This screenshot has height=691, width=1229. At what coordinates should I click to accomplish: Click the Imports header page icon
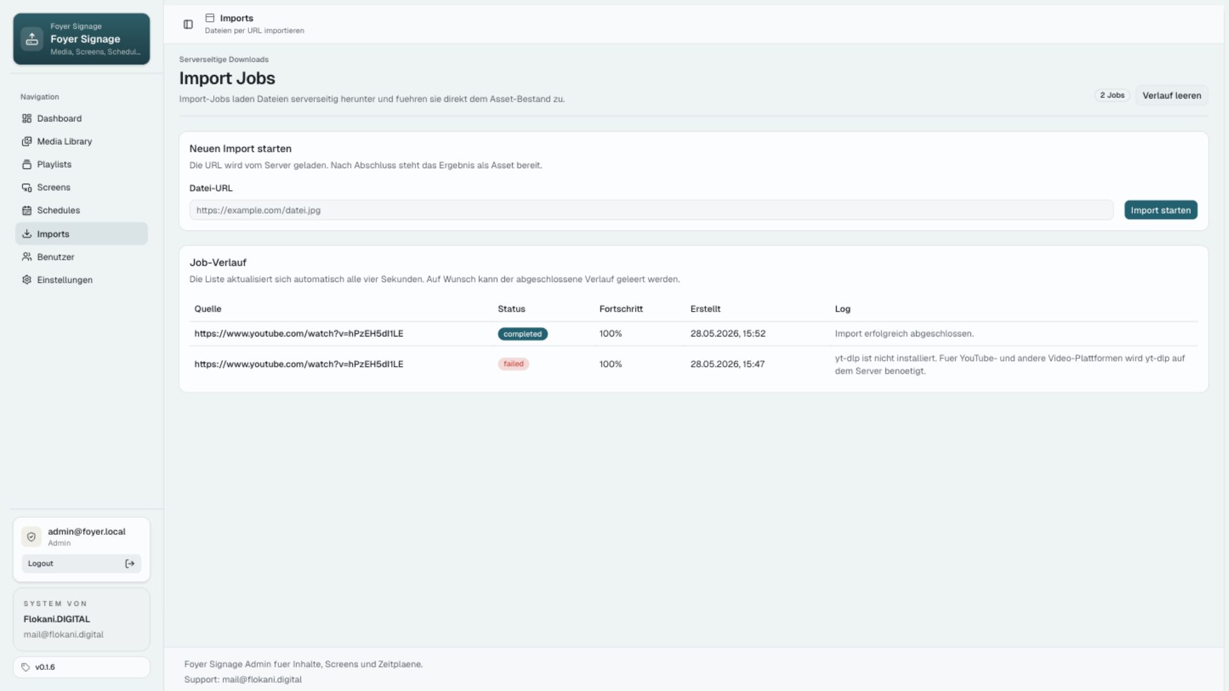[210, 18]
